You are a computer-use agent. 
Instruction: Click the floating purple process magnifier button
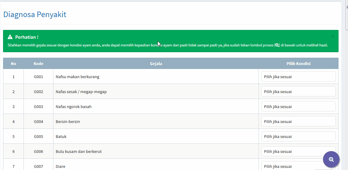331,159
